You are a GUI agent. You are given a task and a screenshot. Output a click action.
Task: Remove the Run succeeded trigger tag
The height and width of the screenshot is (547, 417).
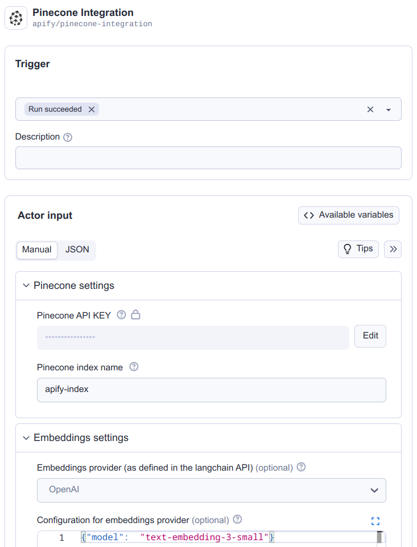click(x=92, y=109)
